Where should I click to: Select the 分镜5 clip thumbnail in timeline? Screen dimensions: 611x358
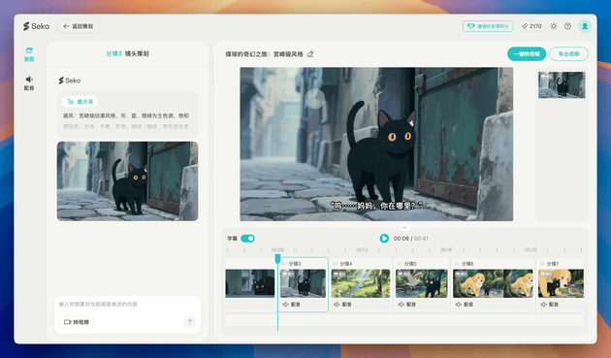tap(422, 283)
